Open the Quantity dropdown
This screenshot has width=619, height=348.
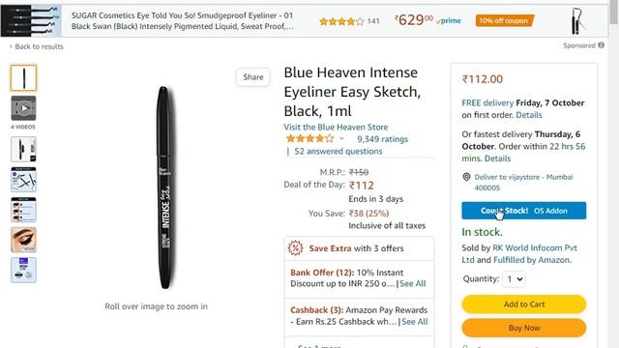click(x=514, y=279)
